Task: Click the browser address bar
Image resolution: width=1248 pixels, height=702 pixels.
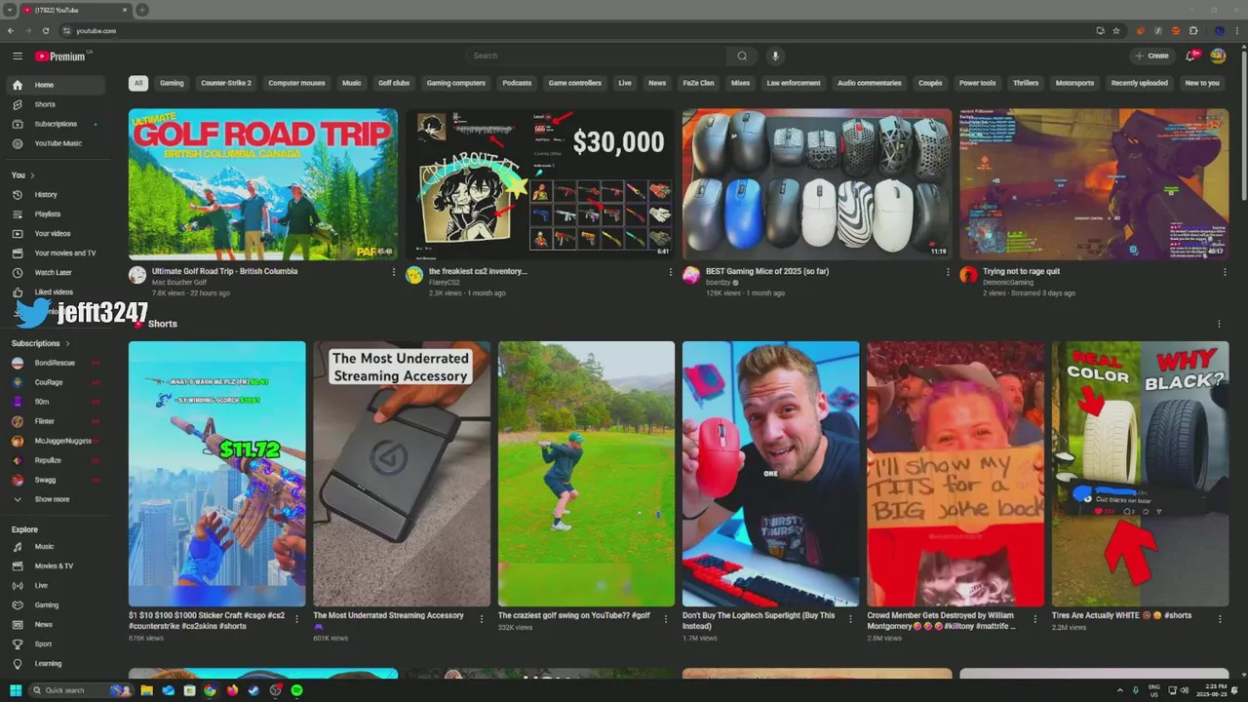Action: pyautogui.click(x=575, y=30)
